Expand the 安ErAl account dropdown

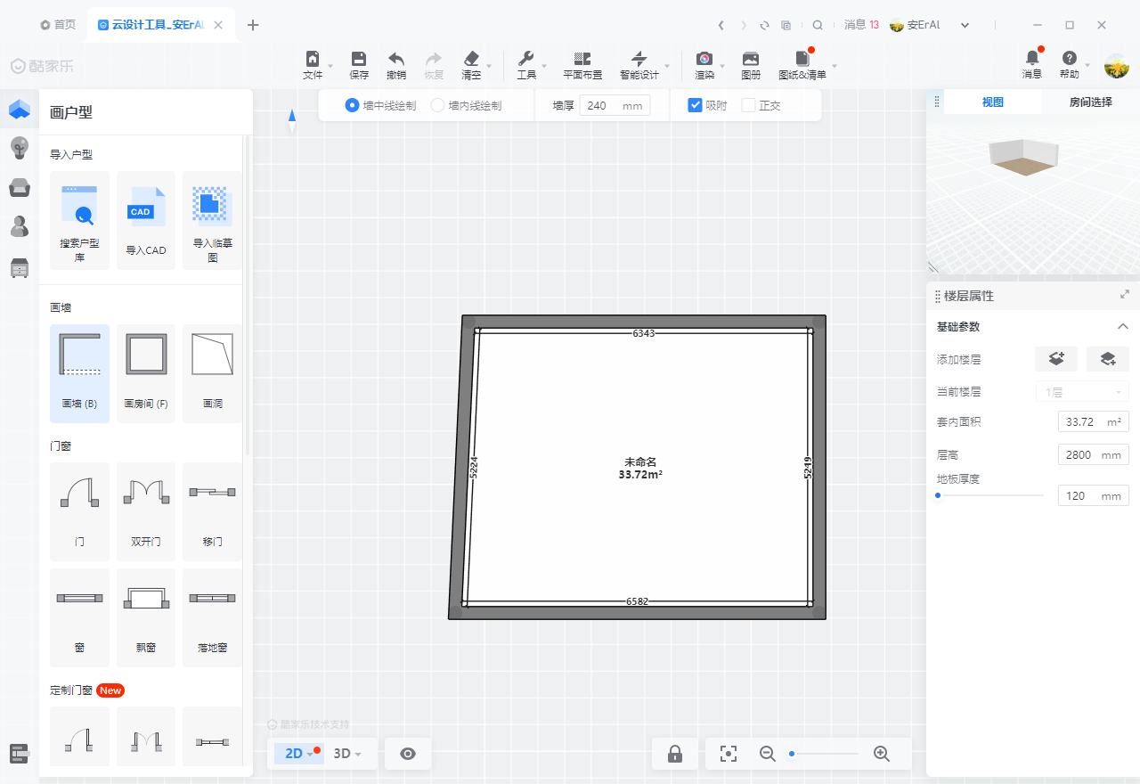point(965,25)
